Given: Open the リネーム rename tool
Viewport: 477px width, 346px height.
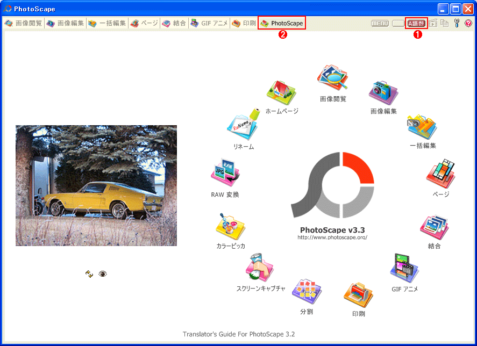Looking at the screenshot, I should (244, 124).
